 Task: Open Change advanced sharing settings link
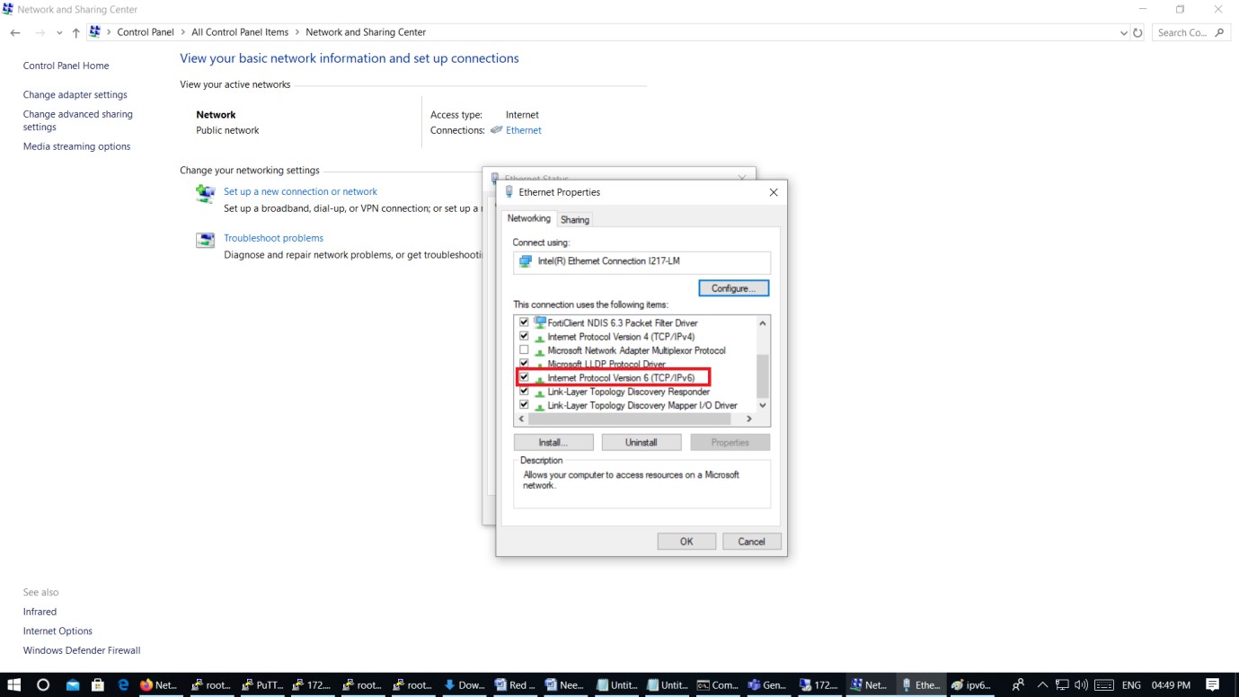[x=78, y=120]
